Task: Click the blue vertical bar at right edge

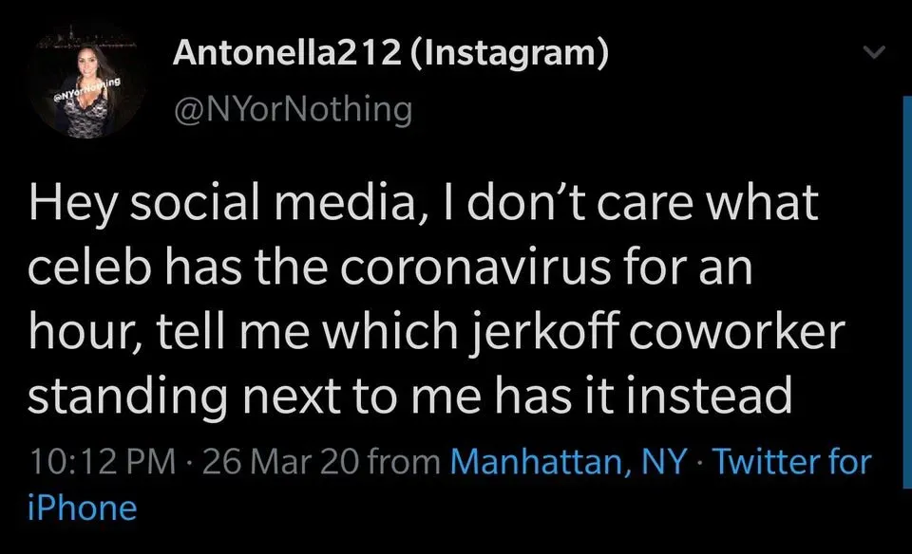Action: coord(899,285)
